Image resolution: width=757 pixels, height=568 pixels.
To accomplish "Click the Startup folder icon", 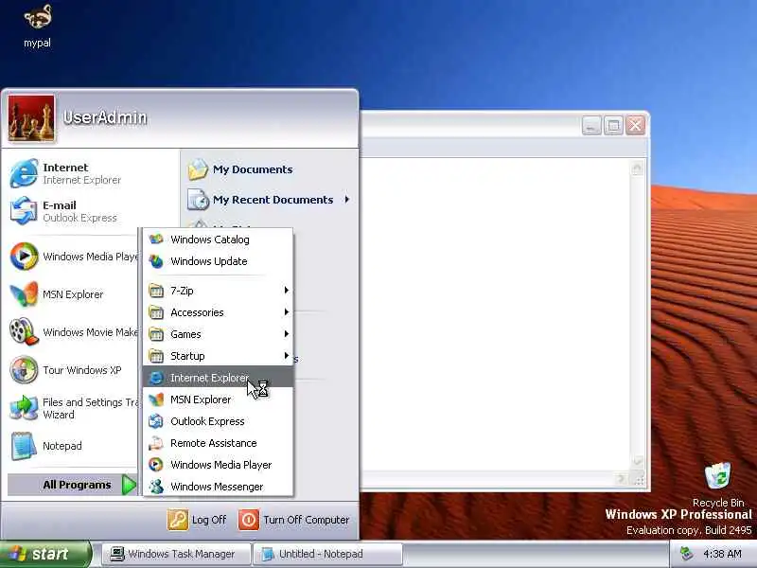I will click(x=156, y=356).
